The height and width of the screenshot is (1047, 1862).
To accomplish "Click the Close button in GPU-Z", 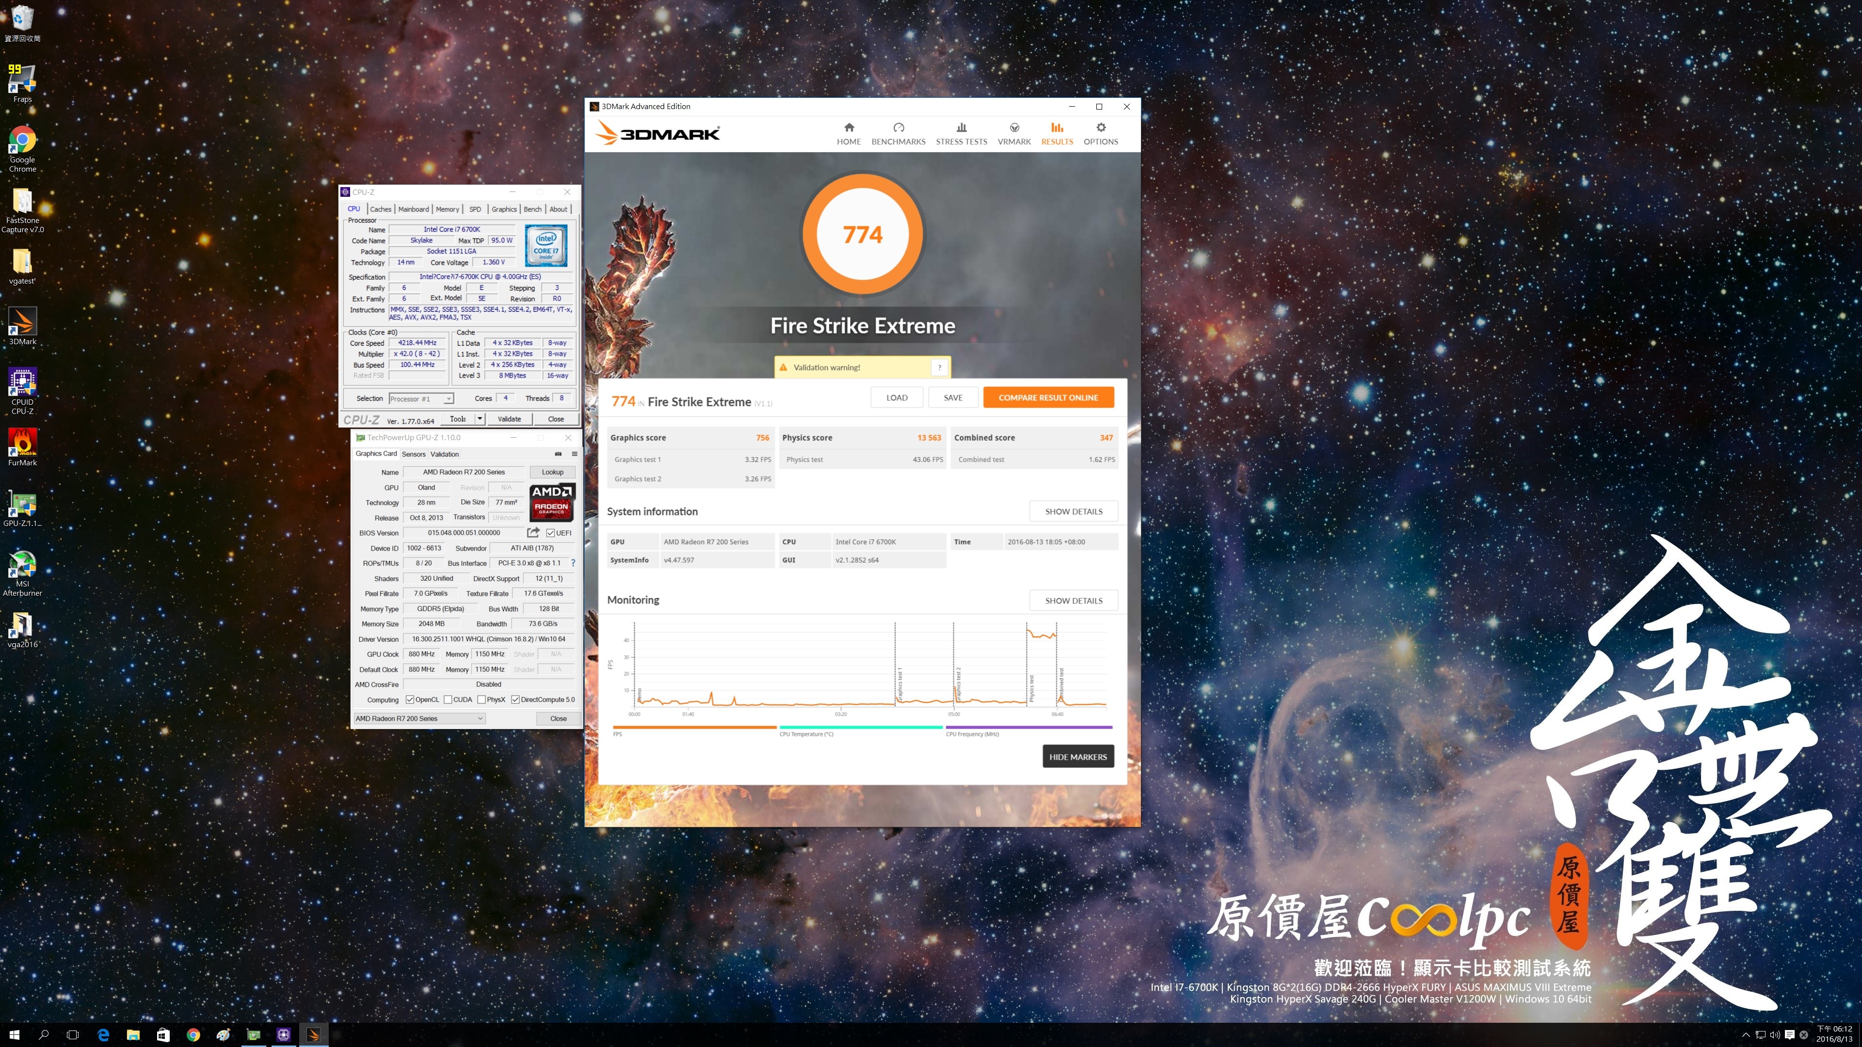I will (x=558, y=718).
